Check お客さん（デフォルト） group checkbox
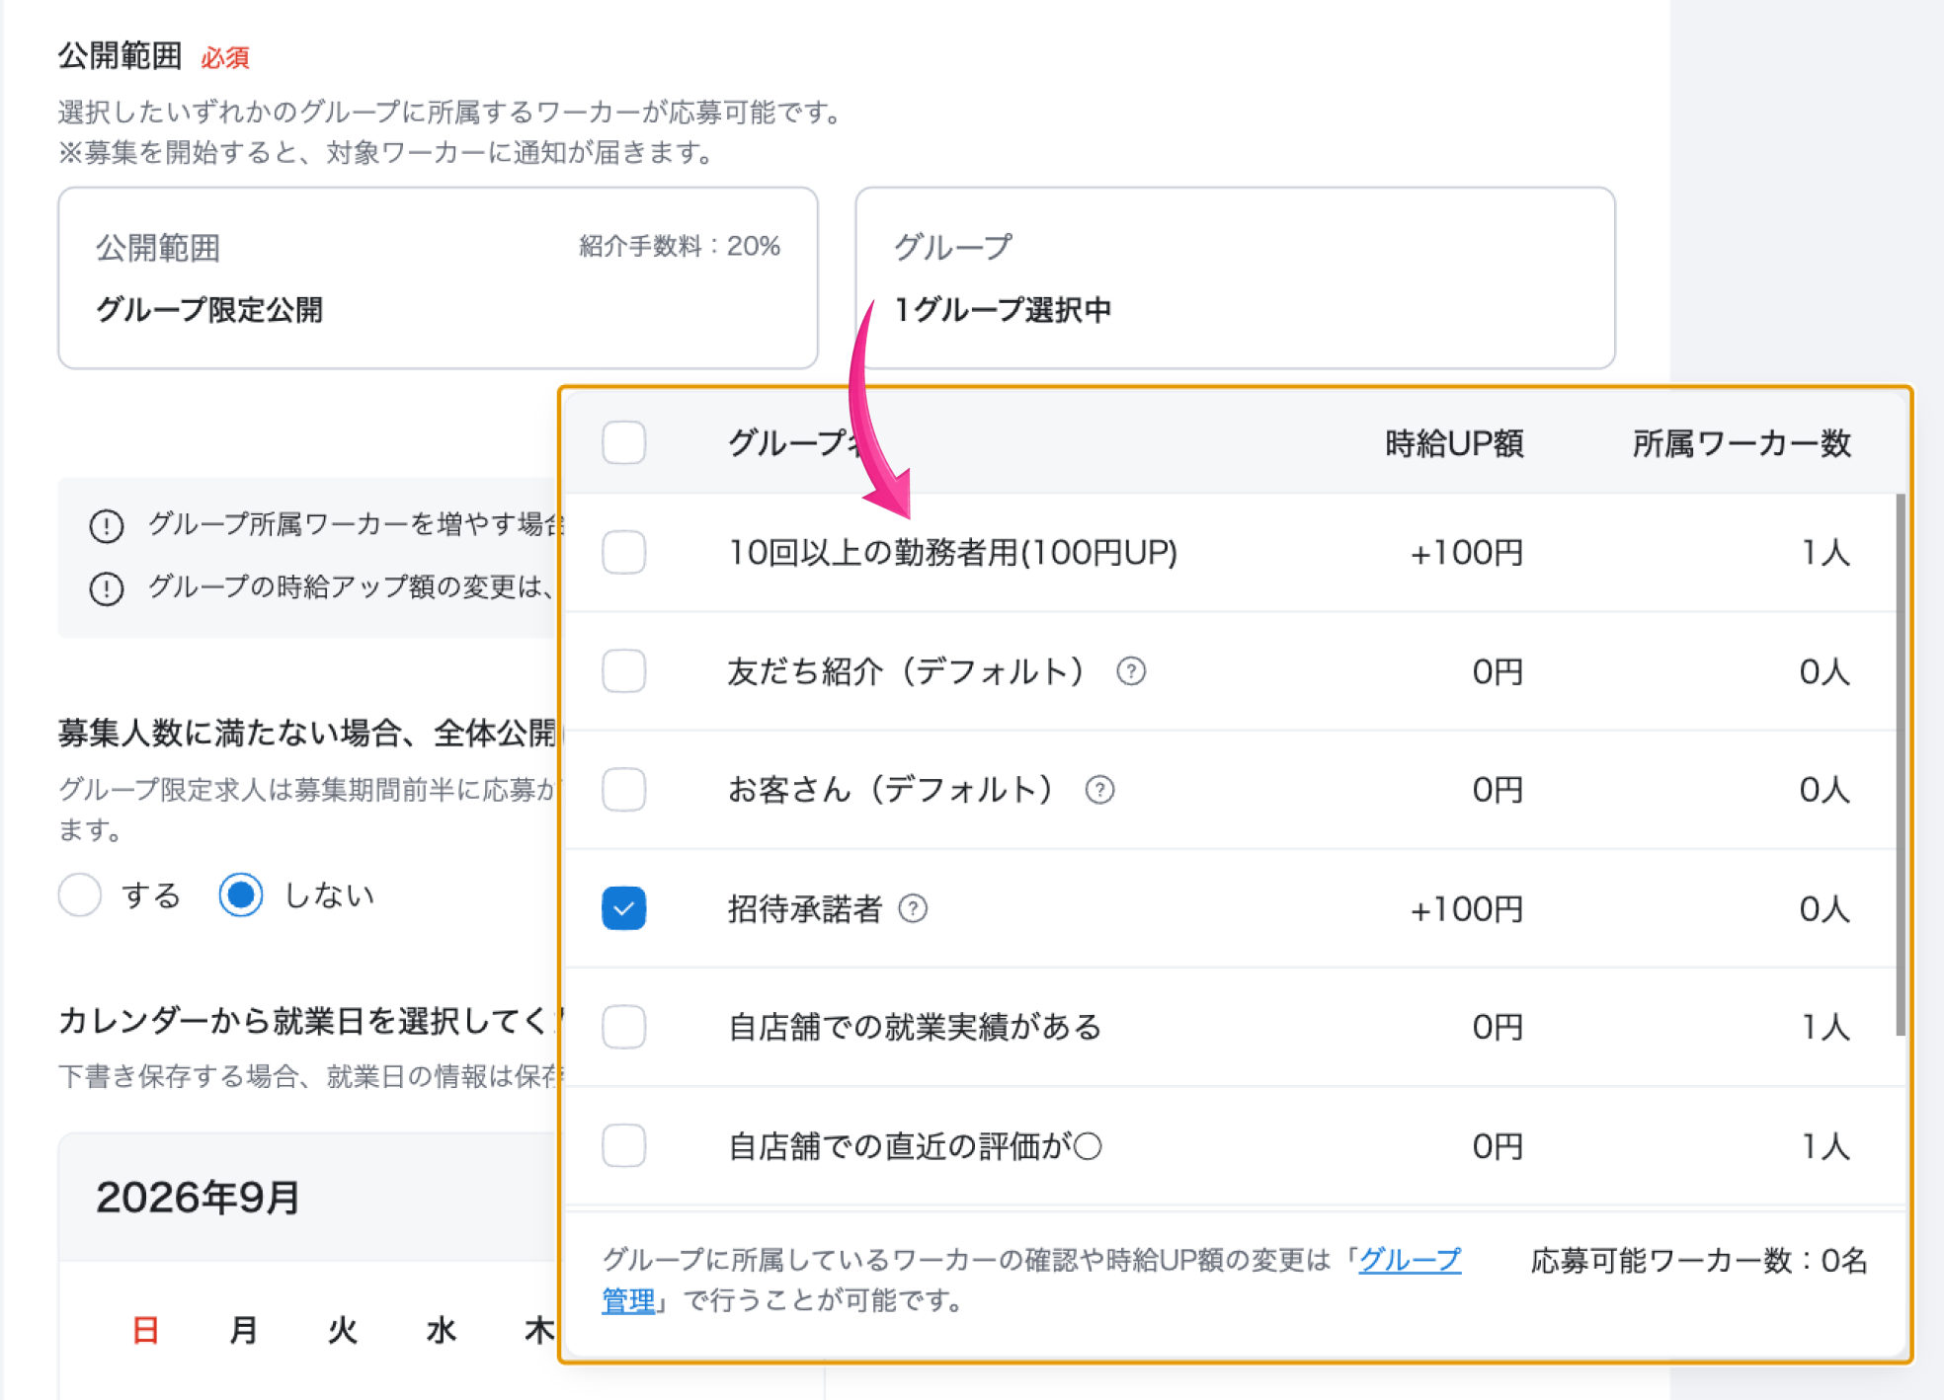The image size is (1944, 1400). coord(624,790)
